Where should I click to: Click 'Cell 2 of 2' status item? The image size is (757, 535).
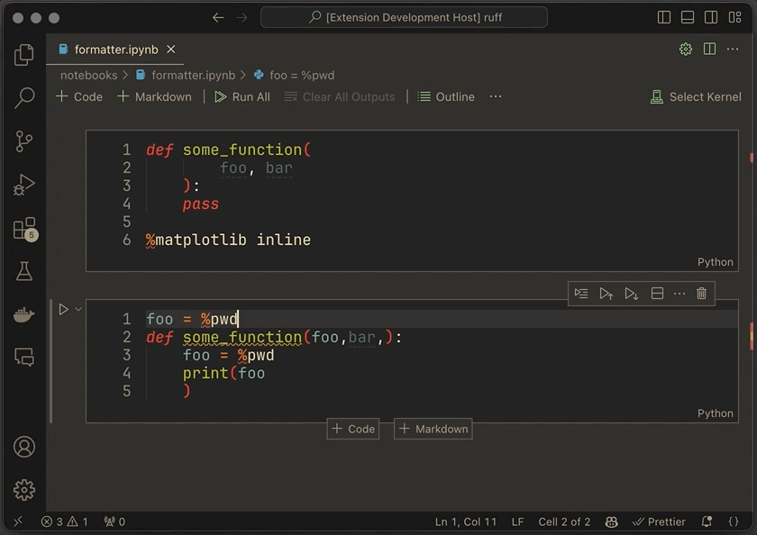point(564,521)
